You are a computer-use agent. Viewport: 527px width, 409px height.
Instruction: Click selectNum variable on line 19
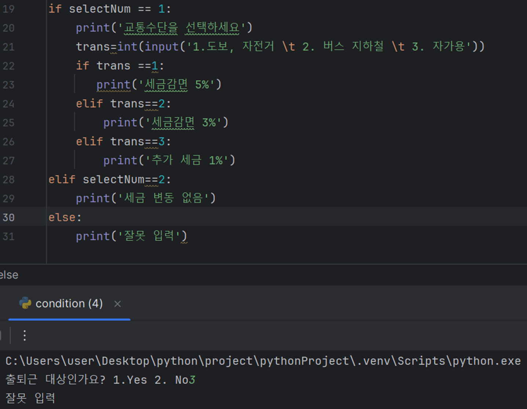[100, 9]
